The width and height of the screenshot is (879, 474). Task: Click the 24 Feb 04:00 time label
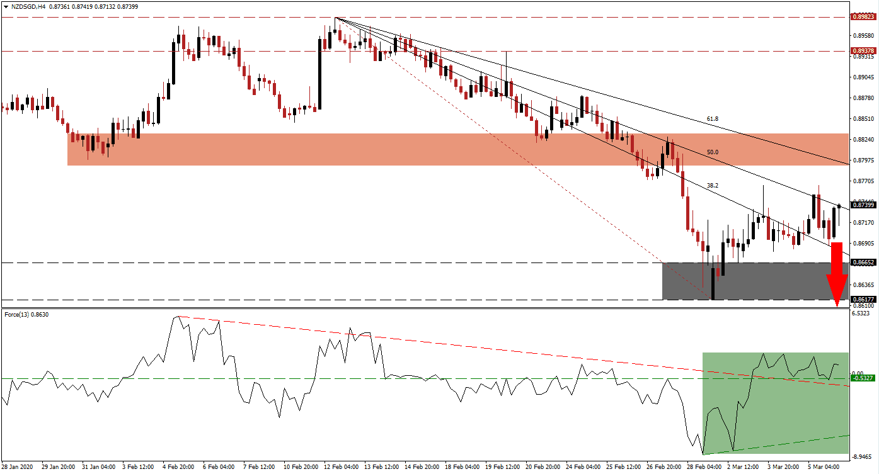click(x=584, y=468)
